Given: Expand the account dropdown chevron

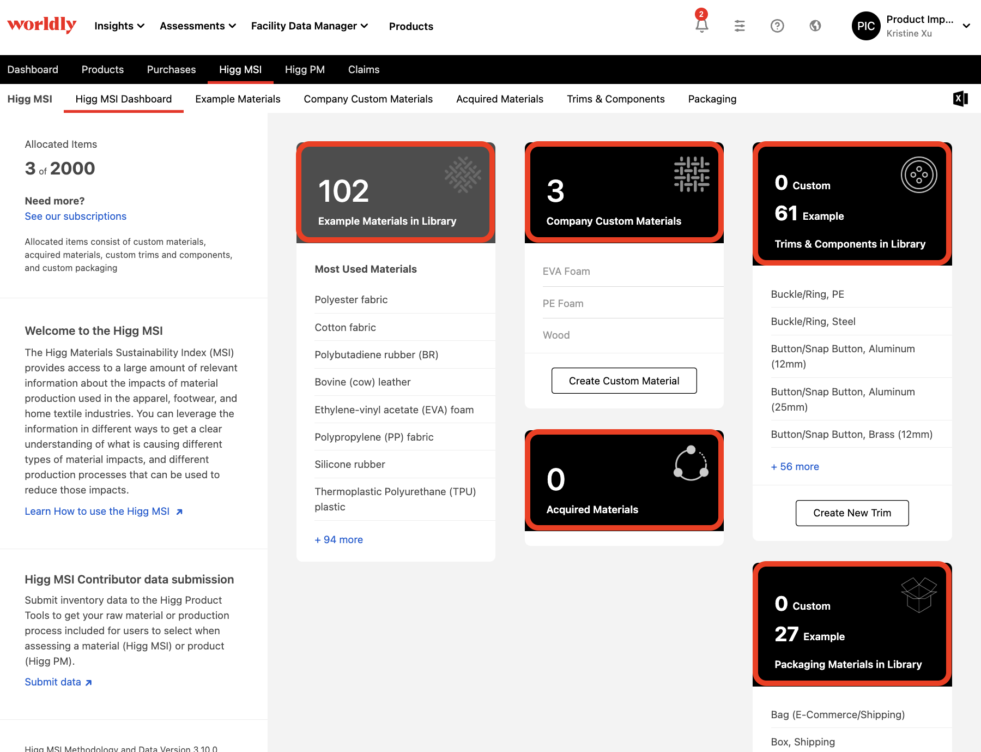Looking at the screenshot, I should (966, 26).
